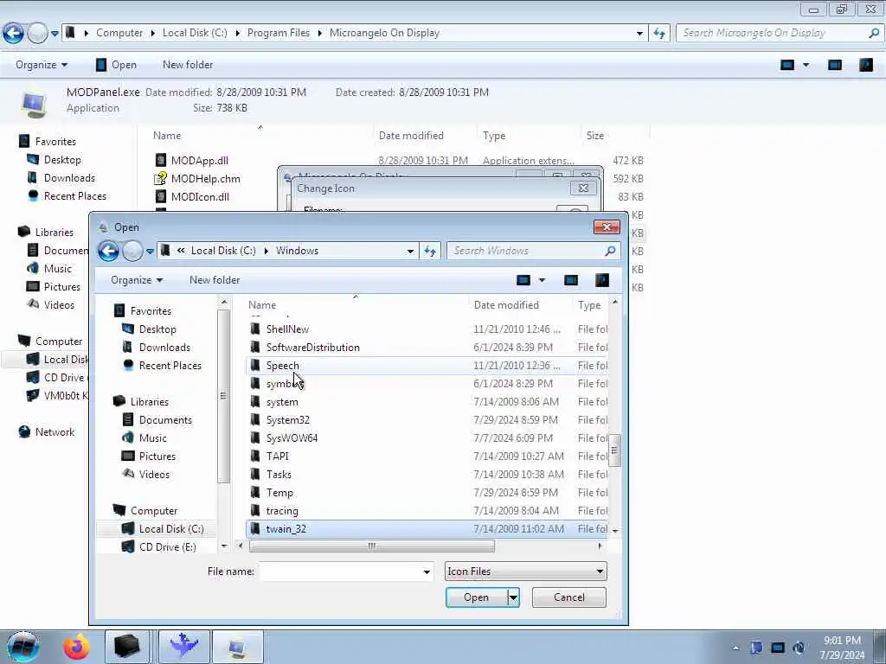This screenshot has width=886, height=664.
Task: Open the split arrow beside Open button
Action: (513, 597)
